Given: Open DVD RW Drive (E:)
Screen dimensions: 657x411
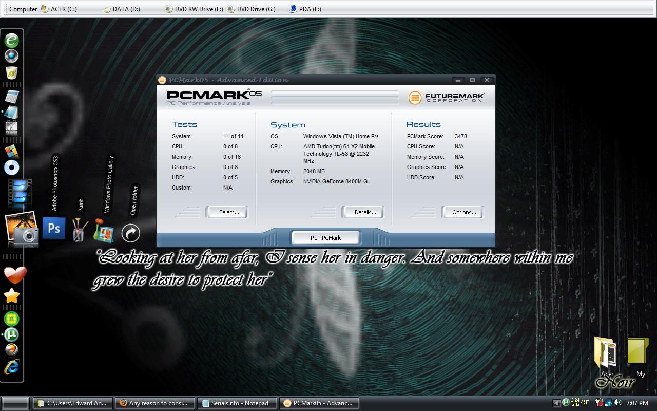Looking at the screenshot, I should 194,9.
